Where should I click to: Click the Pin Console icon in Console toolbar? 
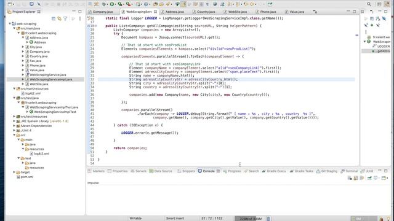pyautogui.click(x=369, y=178)
